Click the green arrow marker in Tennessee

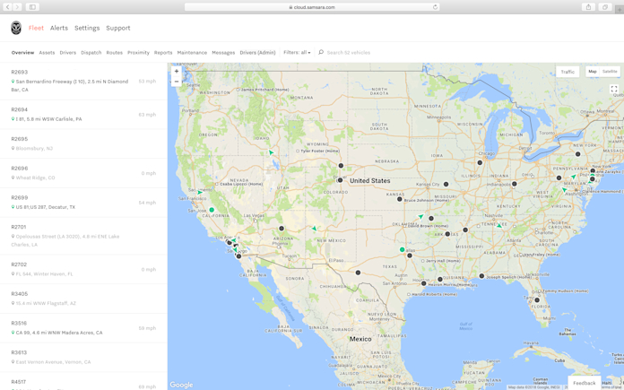(x=499, y=226)
